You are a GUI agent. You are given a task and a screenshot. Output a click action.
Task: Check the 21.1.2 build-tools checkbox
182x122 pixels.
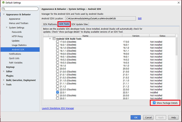57,86
